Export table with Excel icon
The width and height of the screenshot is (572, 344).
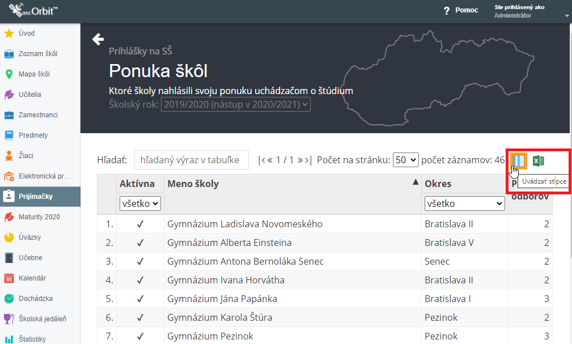tap(539, 161)
